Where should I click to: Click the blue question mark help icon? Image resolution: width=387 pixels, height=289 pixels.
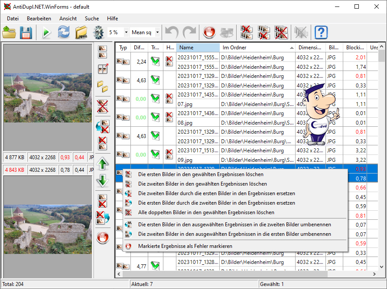pyautogui.click(x=321, y=32)
